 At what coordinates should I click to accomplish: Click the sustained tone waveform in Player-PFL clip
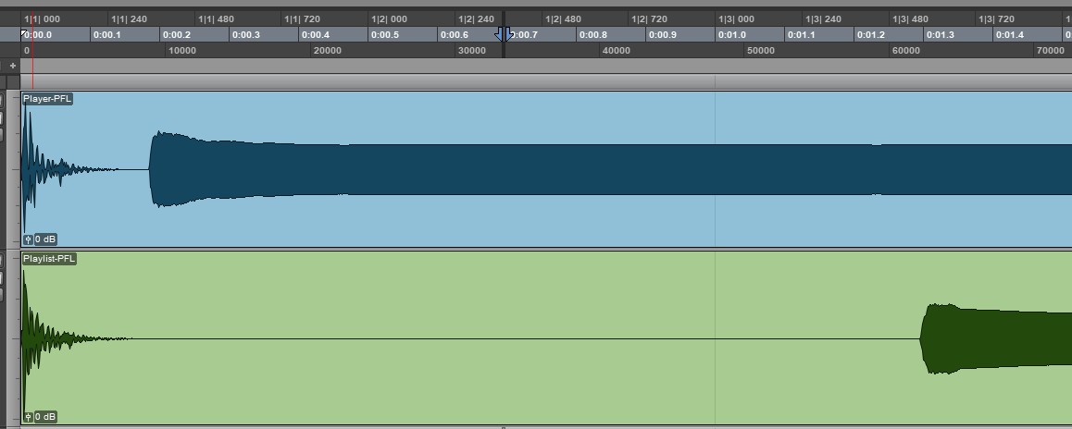tap(555, 169)
